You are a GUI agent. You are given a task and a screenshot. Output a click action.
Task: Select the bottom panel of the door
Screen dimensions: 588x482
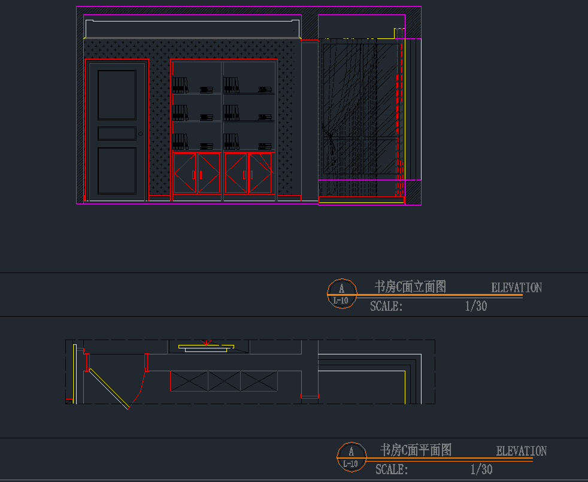(117, 171)
